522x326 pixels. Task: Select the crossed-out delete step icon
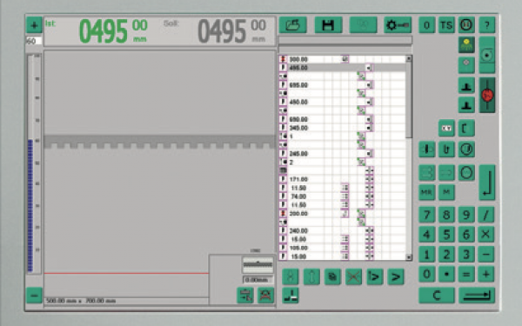coord(353,276)
